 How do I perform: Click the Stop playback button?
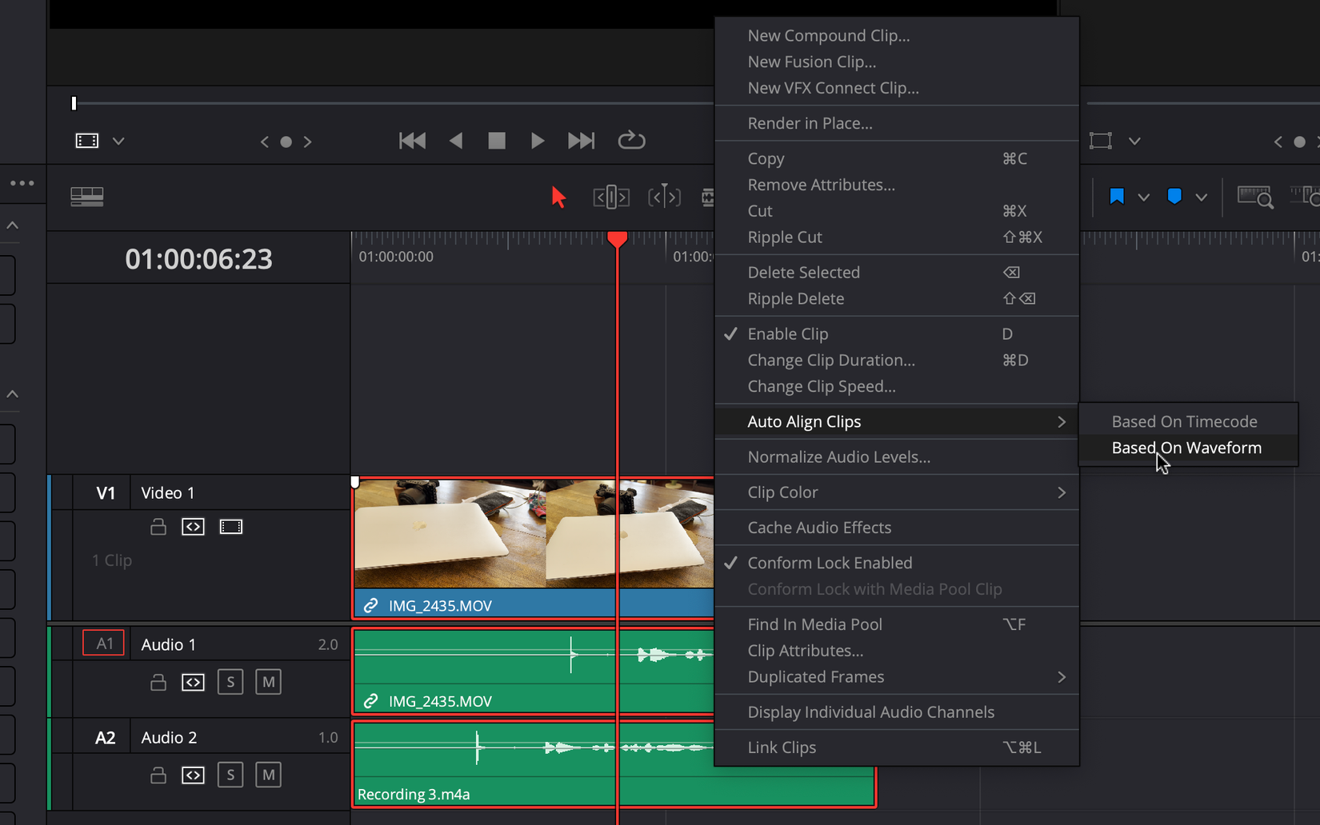click(496, 141)
